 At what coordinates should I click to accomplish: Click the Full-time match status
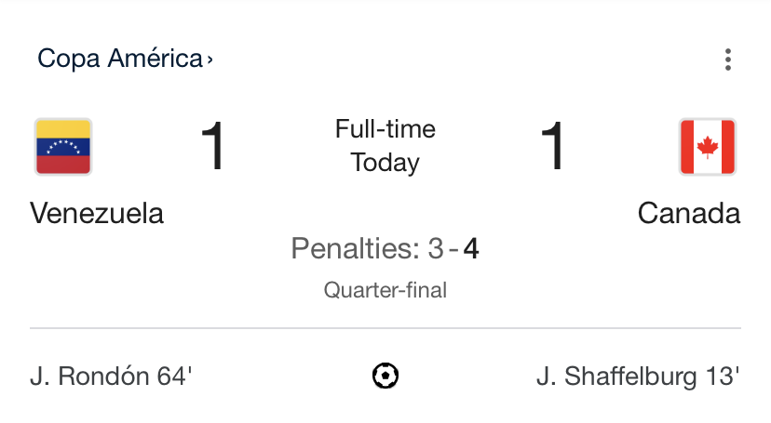coord(385,129)
